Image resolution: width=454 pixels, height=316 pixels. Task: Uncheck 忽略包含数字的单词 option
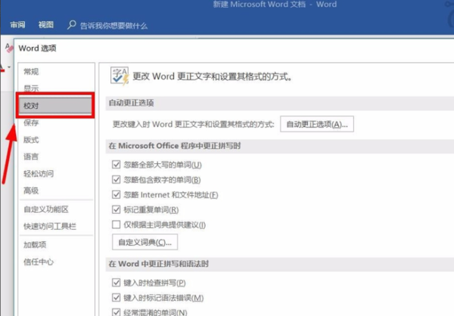pyautogui.click(x=116, y=180)
